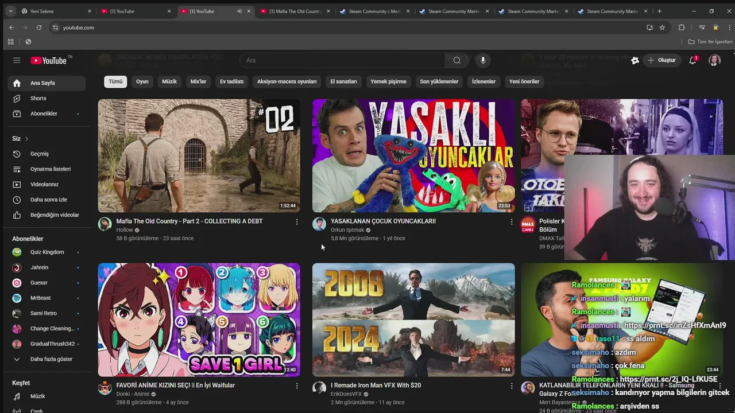The height and width of the screenshot is (413, 735).
Task: Select the El sanatları chip
Action: pyautogui.click(x=343, y=81)
